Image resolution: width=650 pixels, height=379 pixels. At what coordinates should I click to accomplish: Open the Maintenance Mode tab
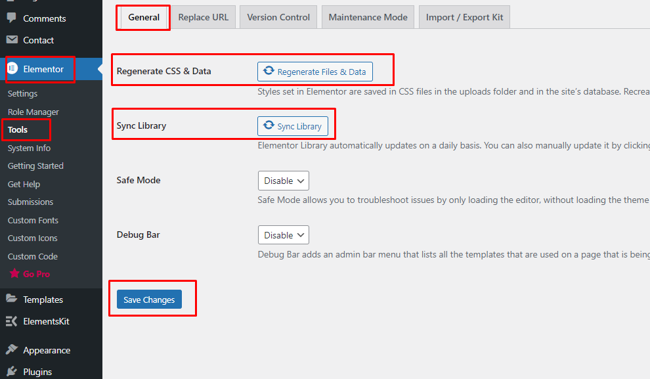pos(368,18)
